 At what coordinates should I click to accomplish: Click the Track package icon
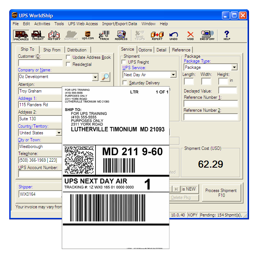tap(104, 36)
